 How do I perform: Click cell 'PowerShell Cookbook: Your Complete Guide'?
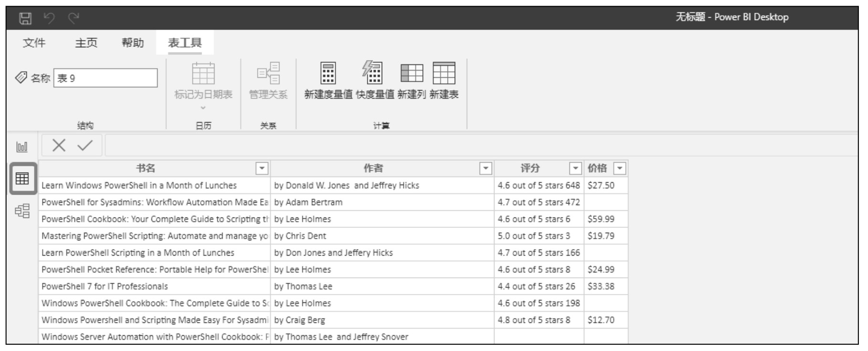pyautogui.click(x=154, y=219)
